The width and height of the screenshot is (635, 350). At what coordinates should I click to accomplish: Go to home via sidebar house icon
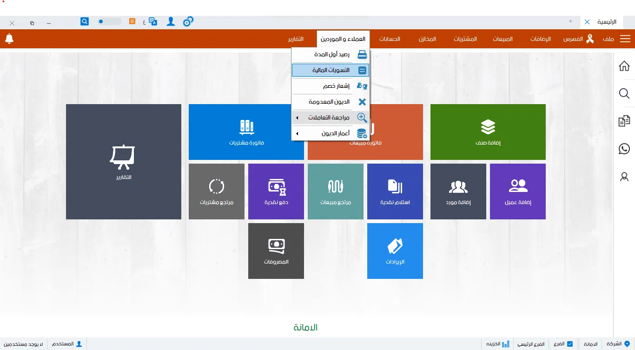tap(624, 66)
